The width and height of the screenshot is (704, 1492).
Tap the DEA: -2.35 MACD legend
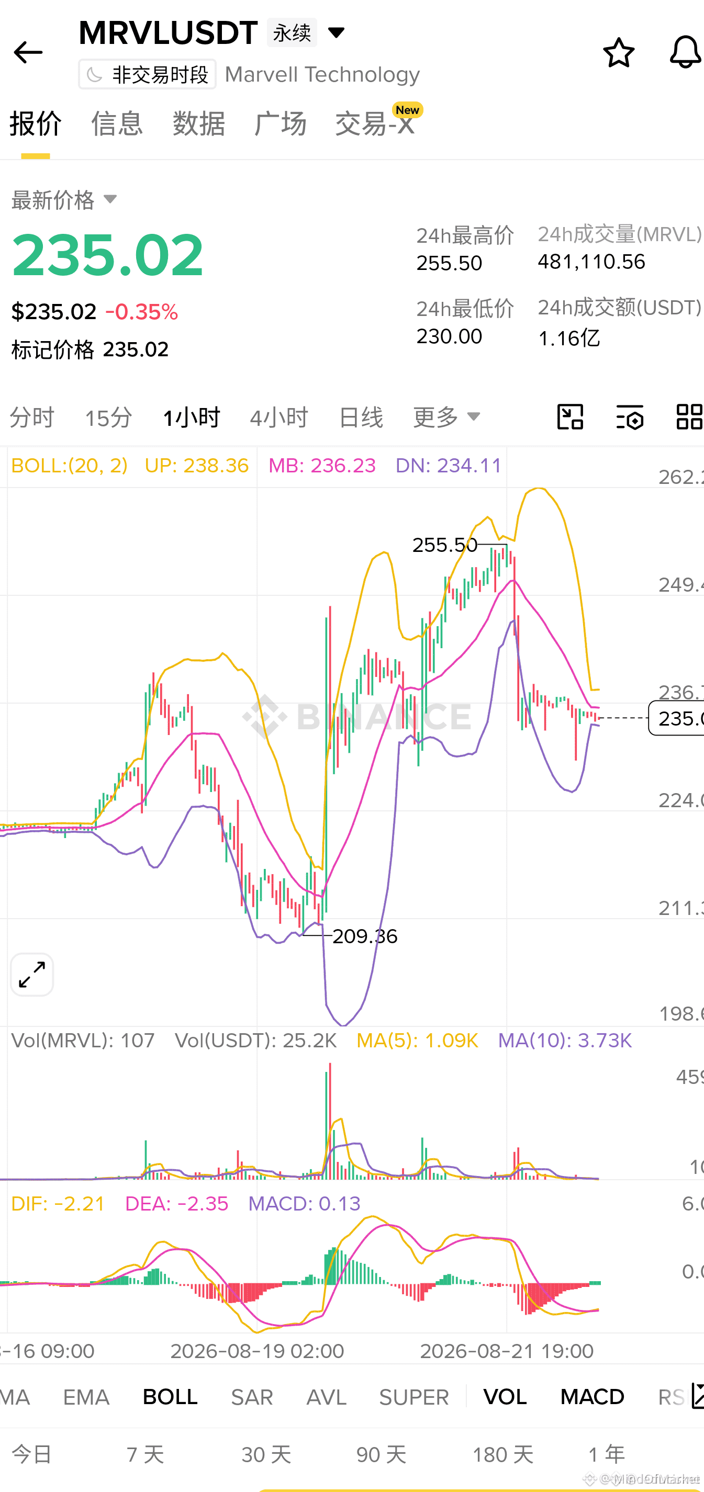pos(177,1204)
